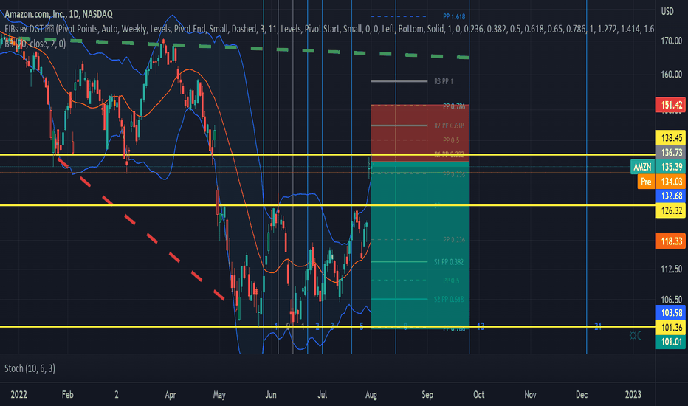Click the fib time zone number 5
This screenshot has width=688, height=406.
(362, 326)
